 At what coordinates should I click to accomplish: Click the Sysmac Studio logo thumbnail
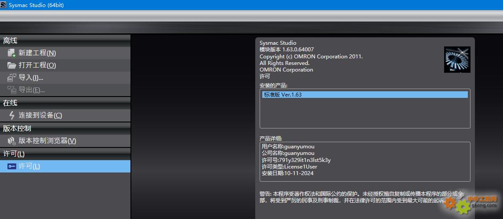click(457, 59)
